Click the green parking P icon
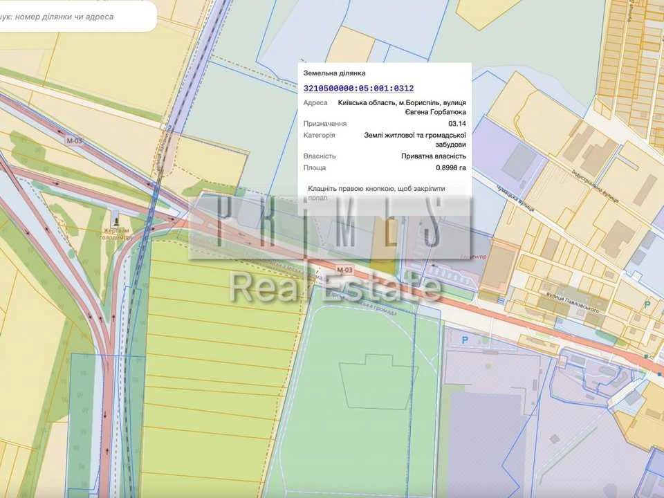 (x=647, y=304)
